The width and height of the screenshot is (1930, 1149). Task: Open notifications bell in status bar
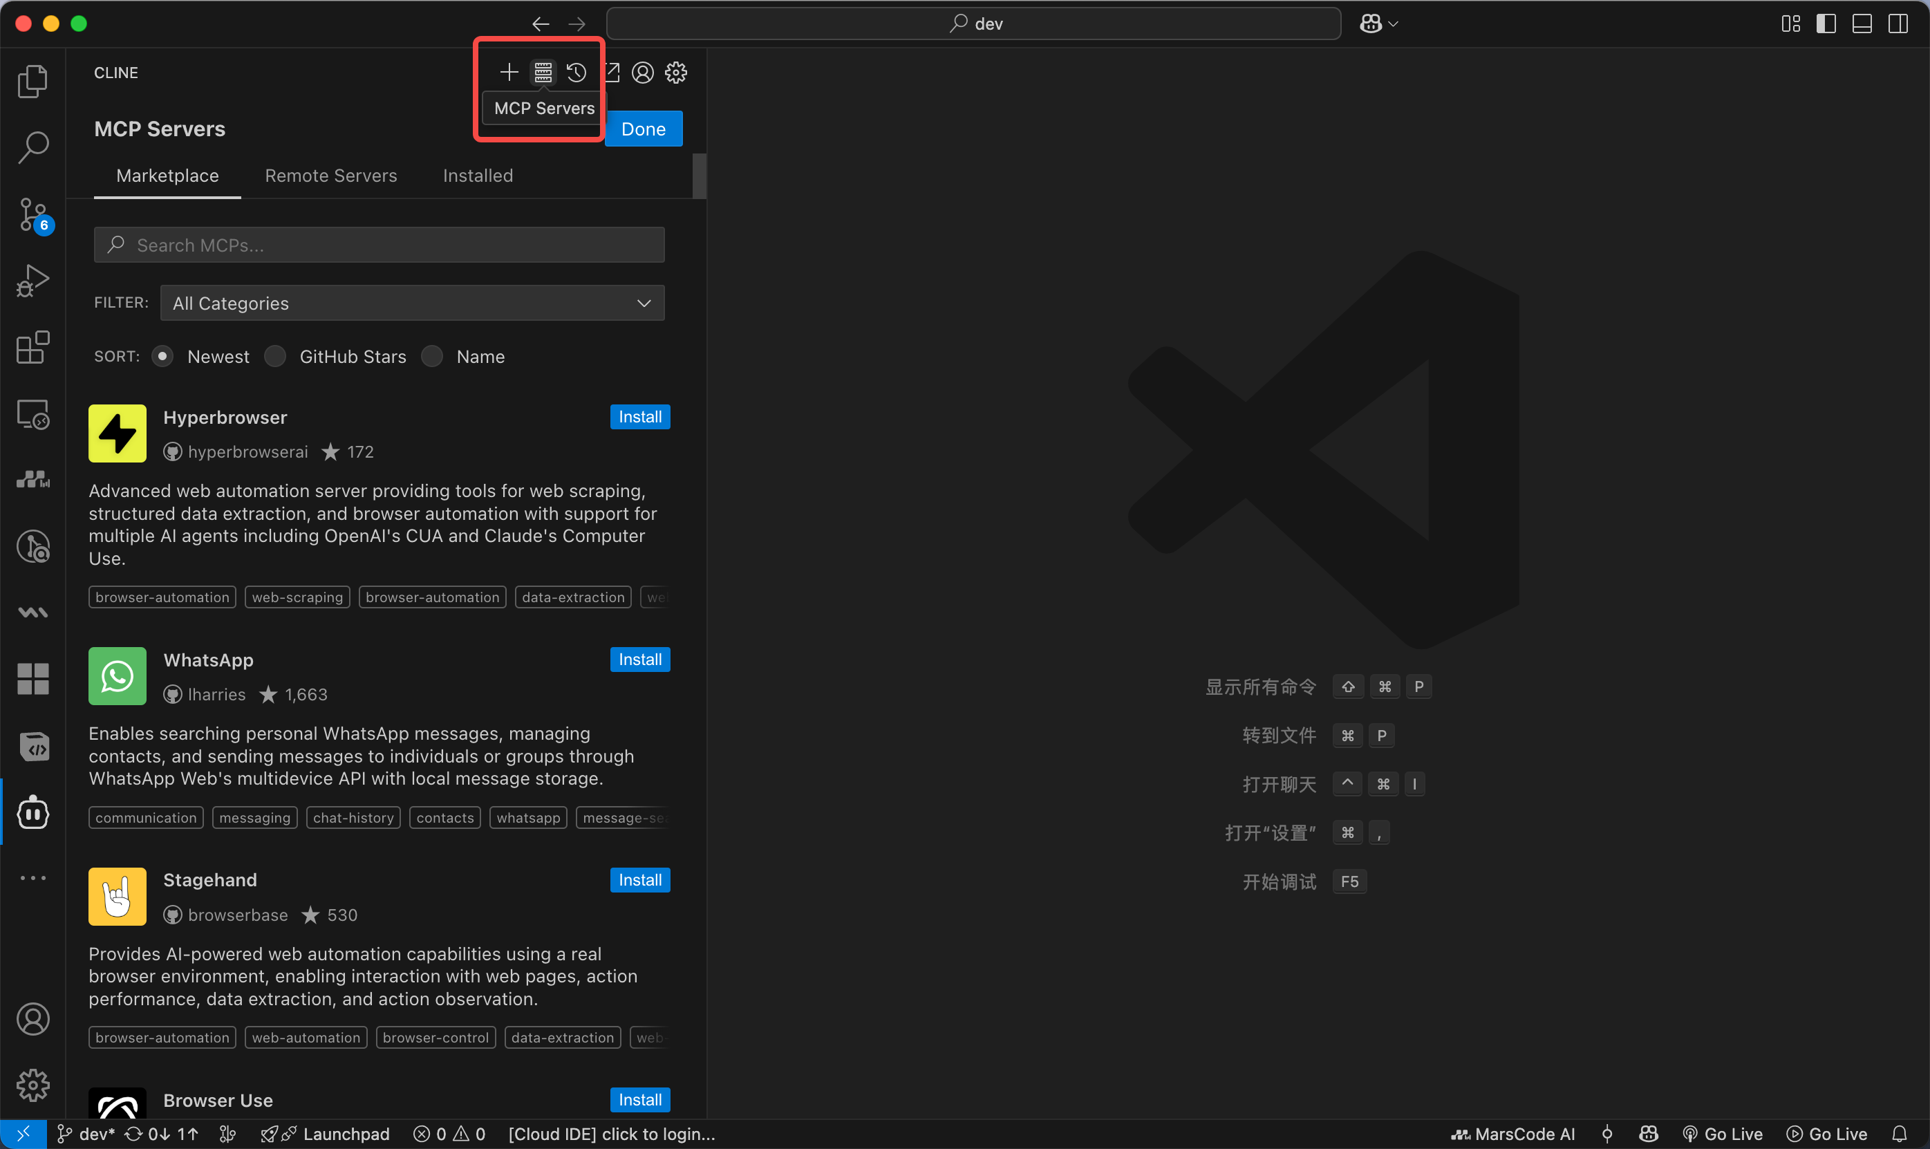coord(1899,1134)
